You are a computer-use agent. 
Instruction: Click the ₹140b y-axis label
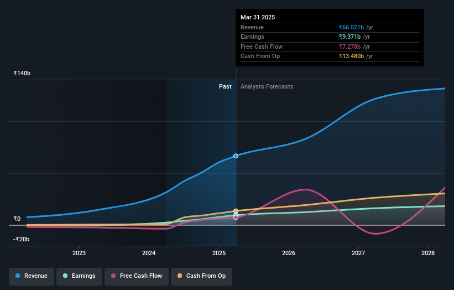point(22,73)
